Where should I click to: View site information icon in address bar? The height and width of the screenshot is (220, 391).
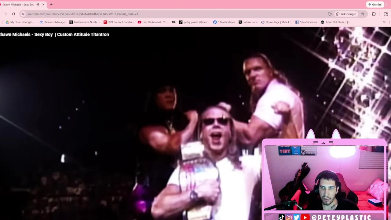23,14
